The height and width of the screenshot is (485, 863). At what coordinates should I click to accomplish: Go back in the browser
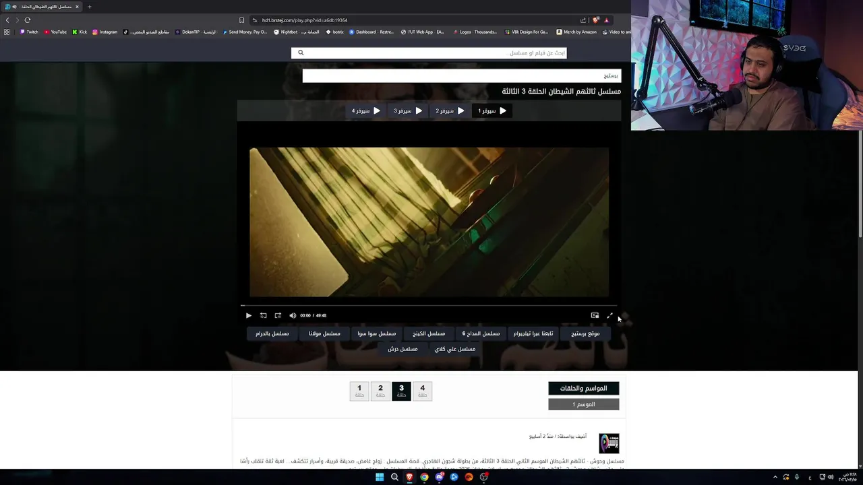point(7,20)
